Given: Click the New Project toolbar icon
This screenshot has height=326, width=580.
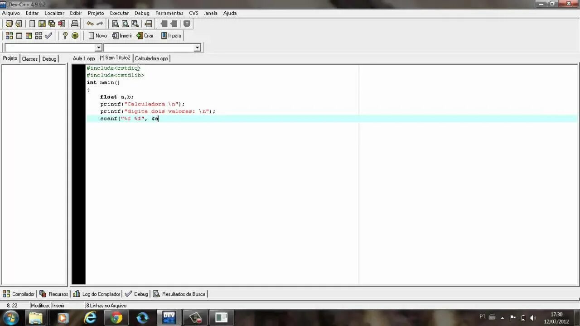Looking at the screenshot, I should coord(9,24).
